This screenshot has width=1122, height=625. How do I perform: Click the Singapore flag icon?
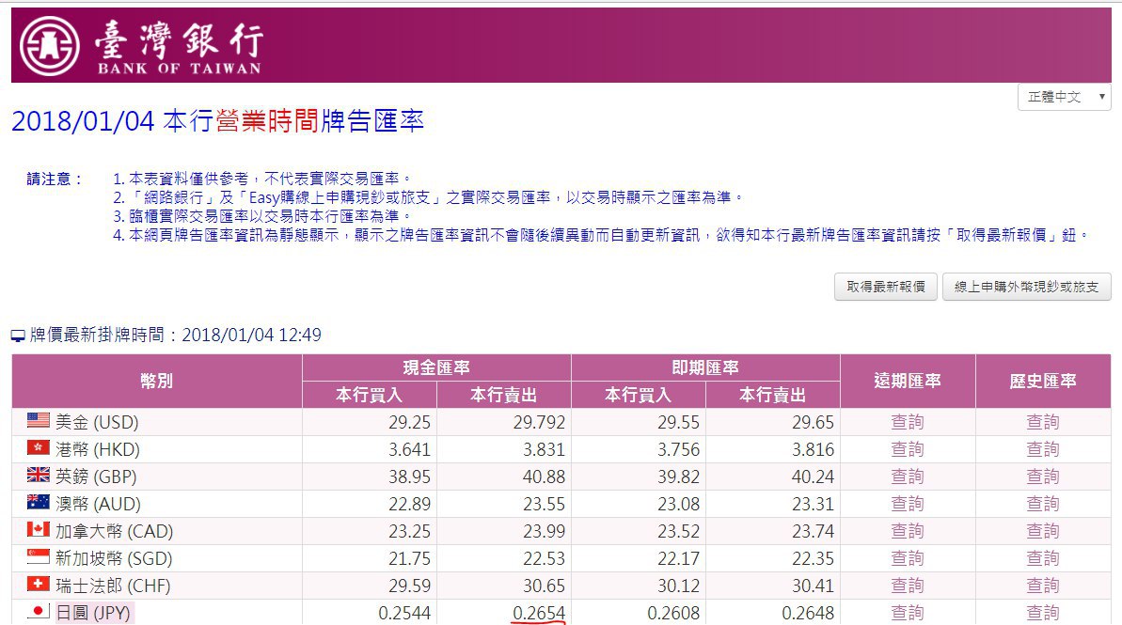[38, 556]
